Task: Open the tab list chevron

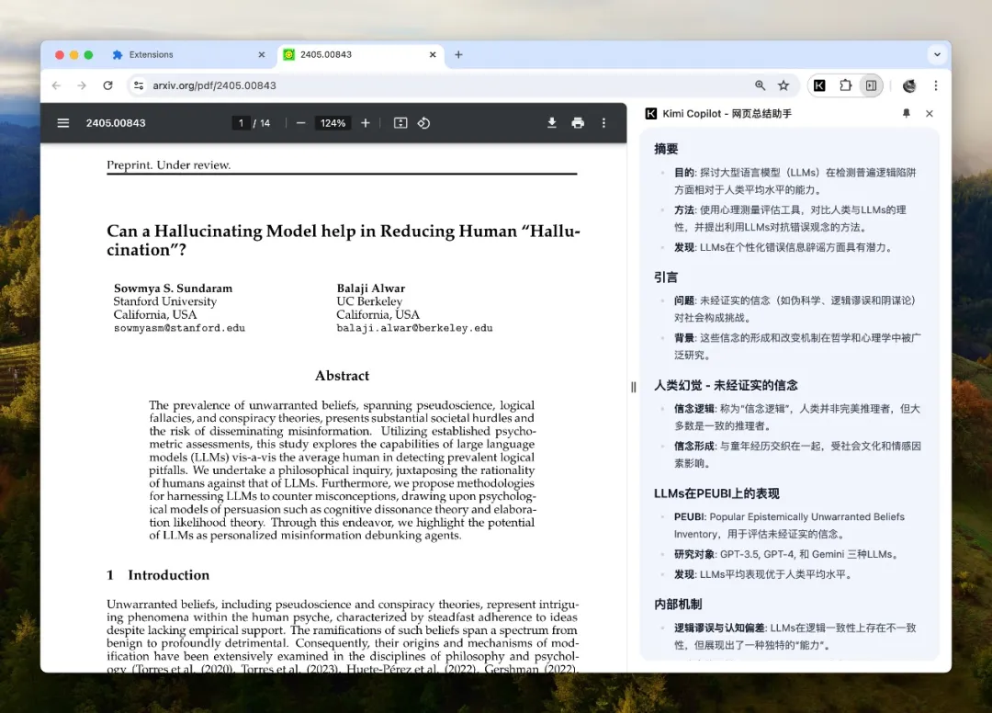Action: coord(937,54)
